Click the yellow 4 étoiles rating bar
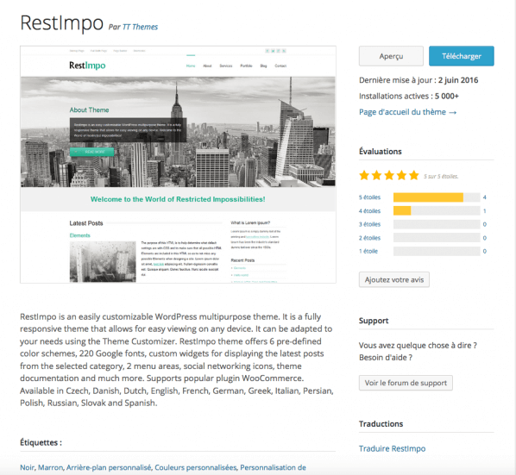The width and height of the screenshot is (516, 475). pyautogui.click(x=402, y=210)
